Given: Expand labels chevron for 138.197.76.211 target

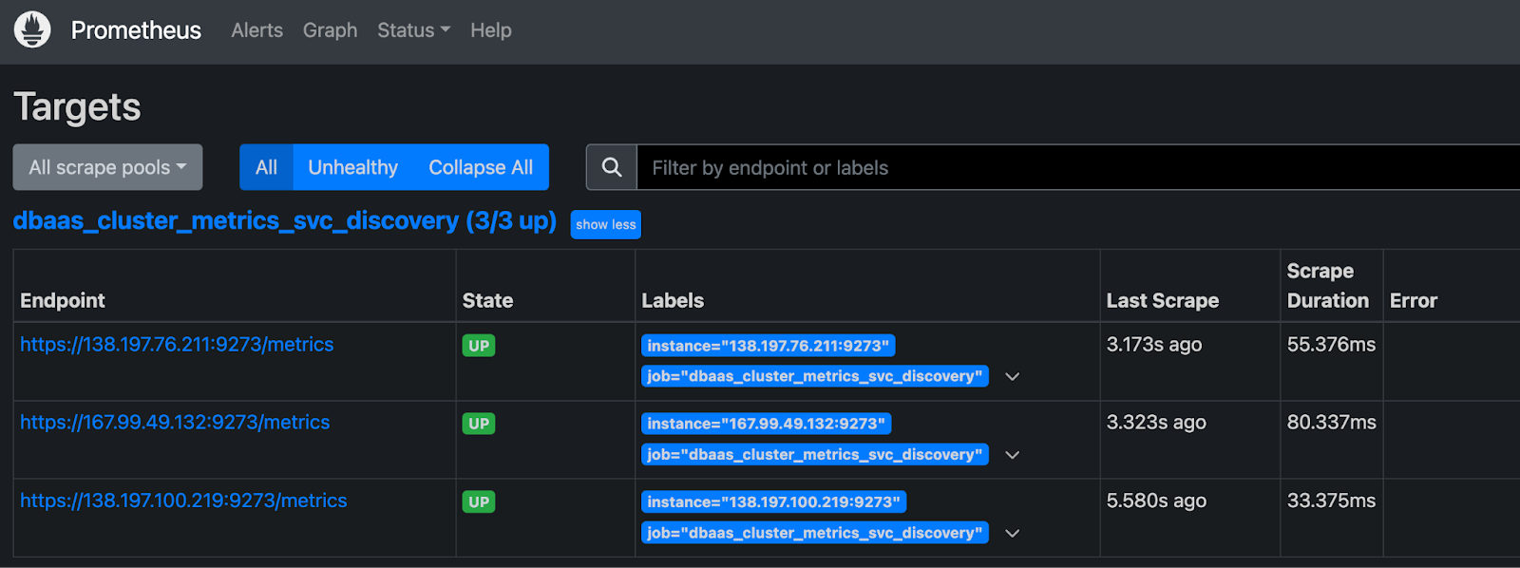Looking at the screenshot, I should click(x=1013, y=377).
